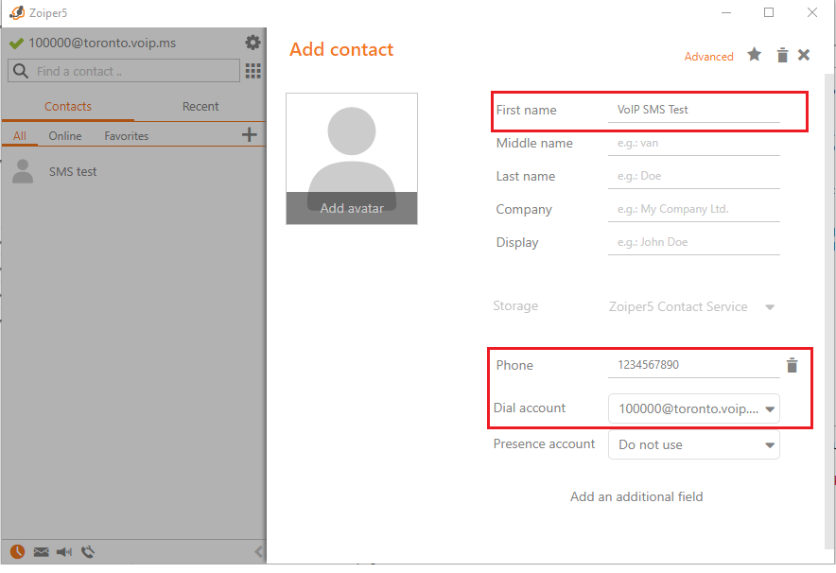Image resolution: width=836 pixels, height=573 pixels.
Task: Collapse the contacts sidebar with the chevron
Action: (258, 550)
